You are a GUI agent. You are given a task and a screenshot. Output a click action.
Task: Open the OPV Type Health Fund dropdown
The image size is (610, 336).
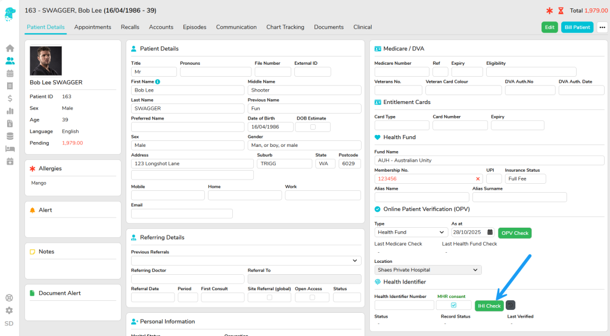pyautogui.click(x=411, y=233)
